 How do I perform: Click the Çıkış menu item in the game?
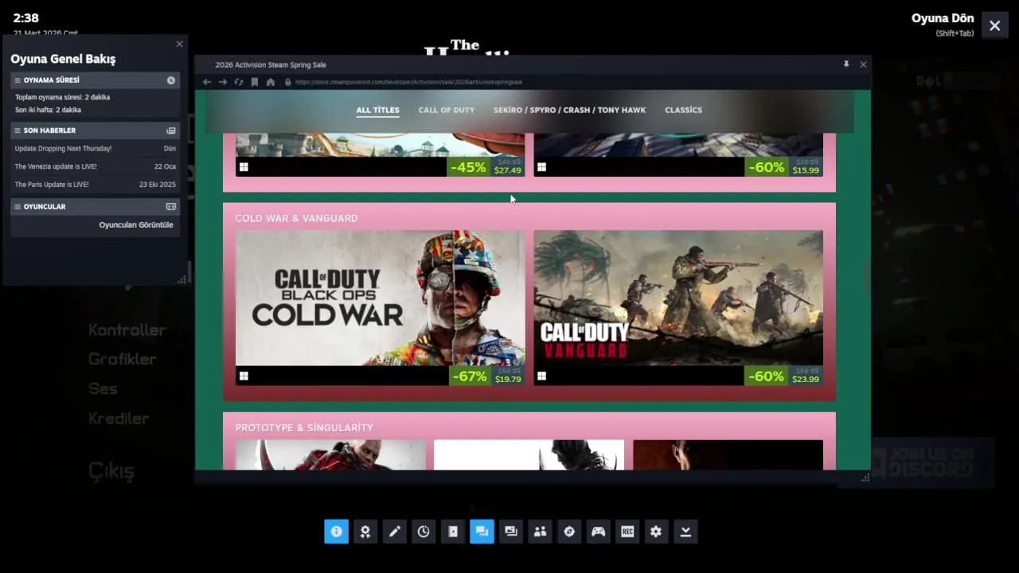coord(111,471)
